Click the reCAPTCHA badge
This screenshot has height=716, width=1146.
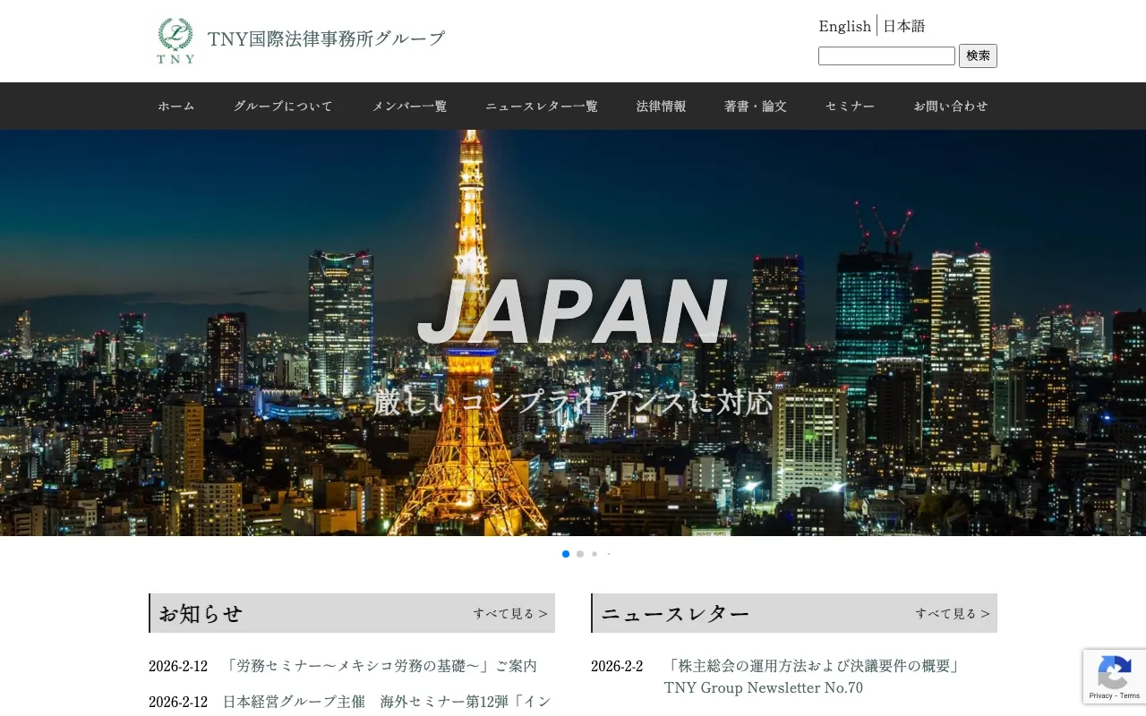coord(1115,677)
